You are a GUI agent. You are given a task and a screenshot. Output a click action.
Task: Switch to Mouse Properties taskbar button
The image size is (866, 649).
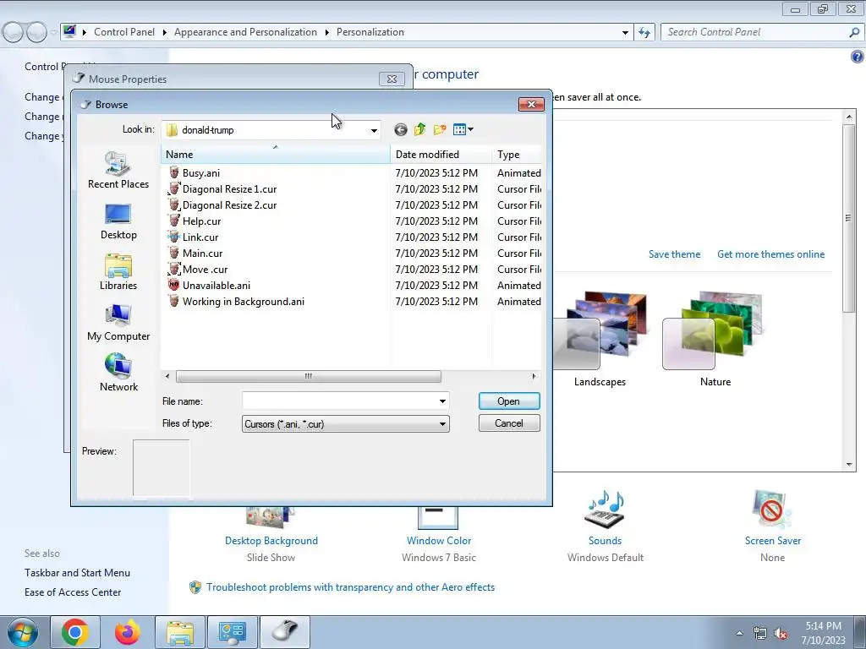(285, 632)
